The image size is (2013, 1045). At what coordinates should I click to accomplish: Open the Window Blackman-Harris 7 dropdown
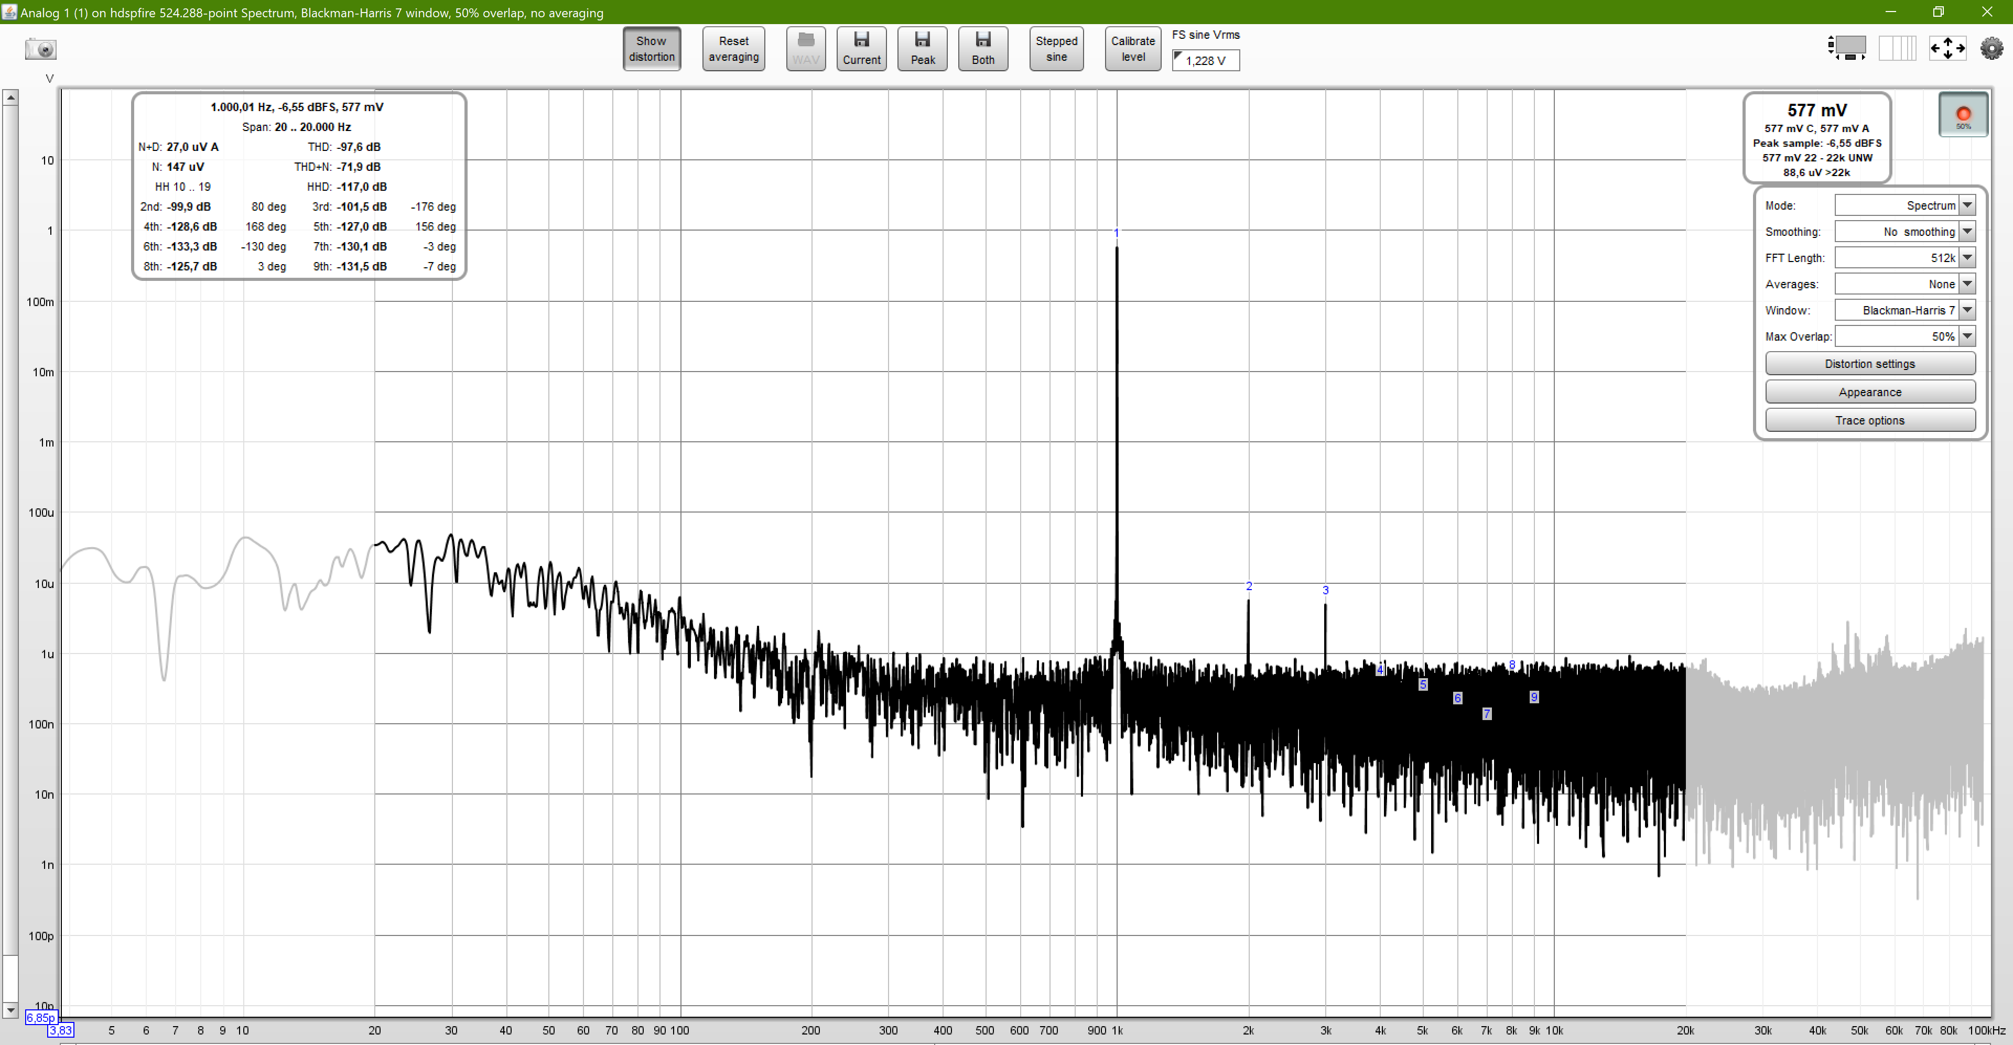point(1968,310)
